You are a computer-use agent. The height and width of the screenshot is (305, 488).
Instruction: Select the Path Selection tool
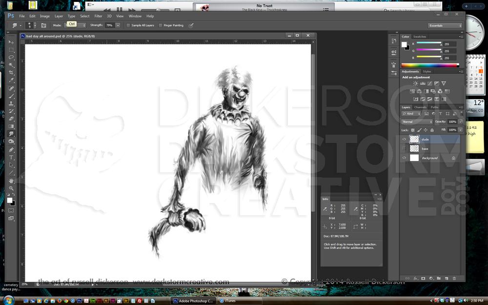11,165
